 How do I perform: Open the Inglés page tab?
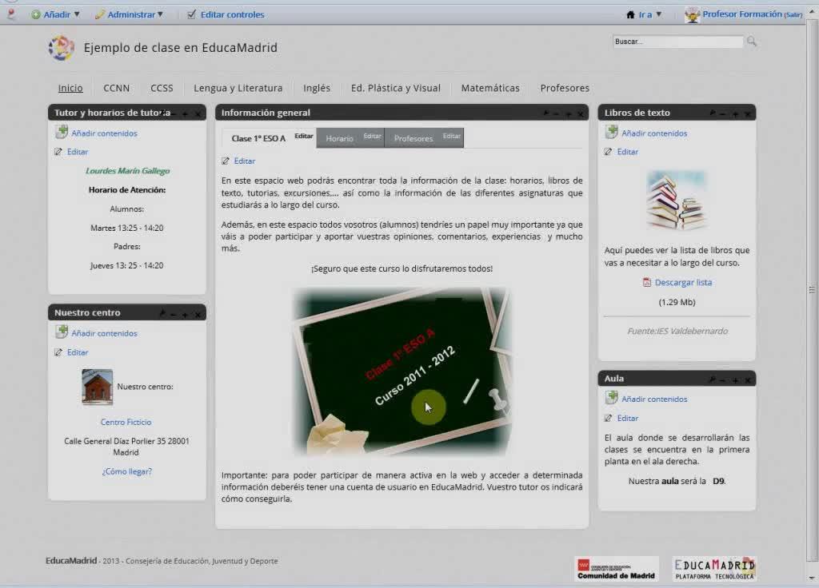317,88
